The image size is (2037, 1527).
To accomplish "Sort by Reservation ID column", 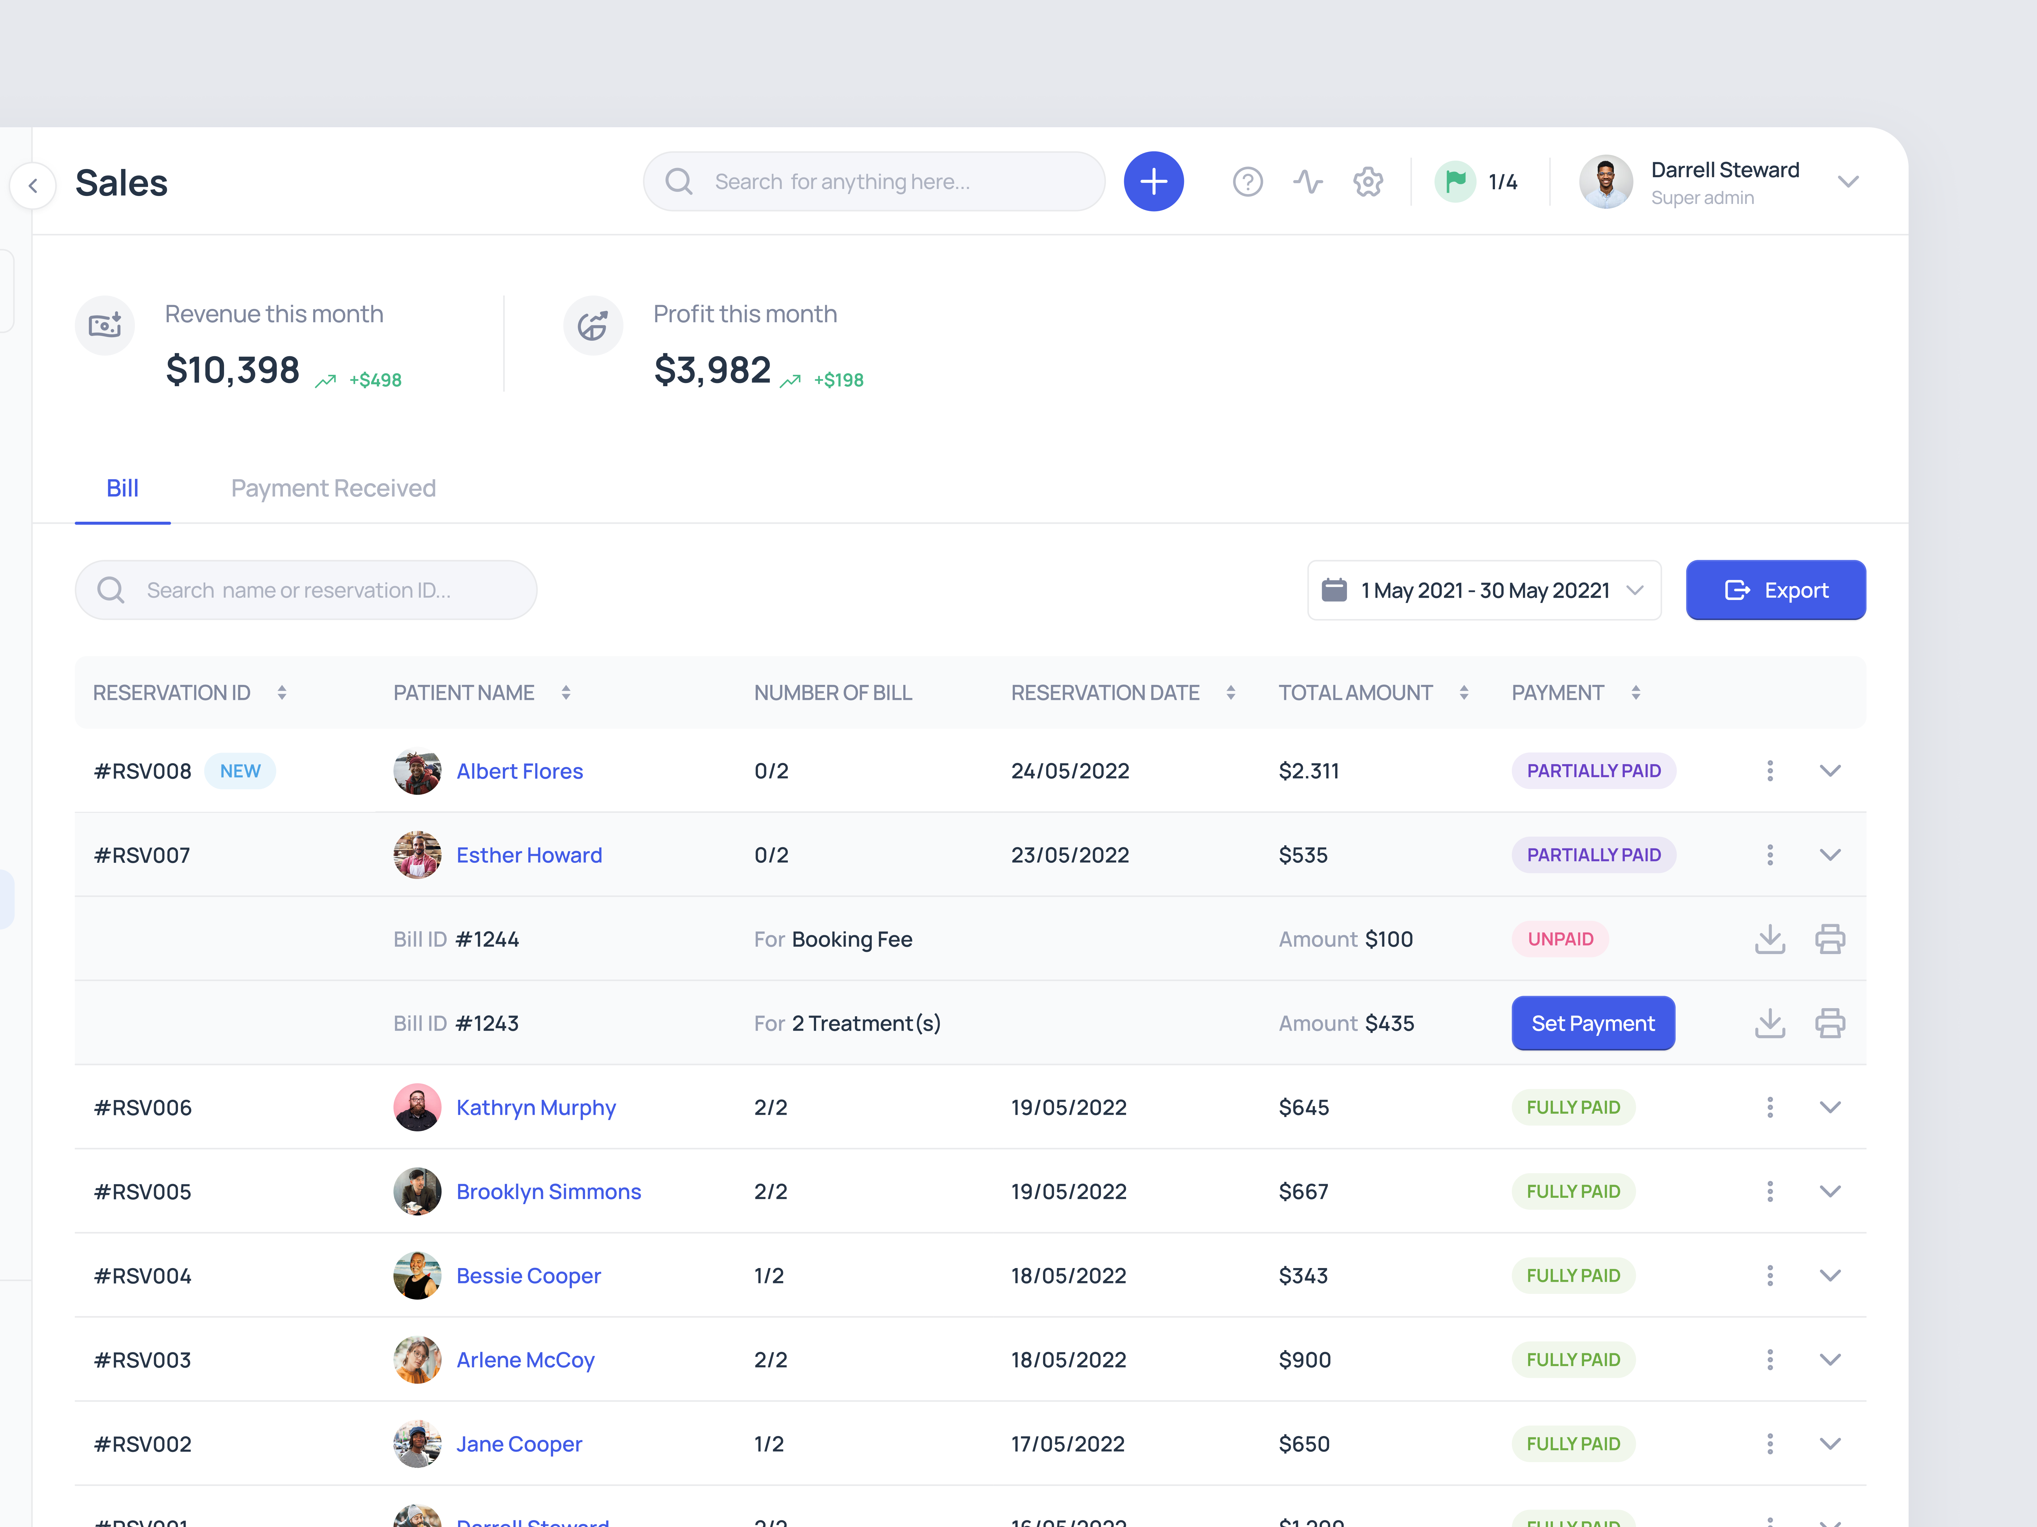I will [282, 692].
